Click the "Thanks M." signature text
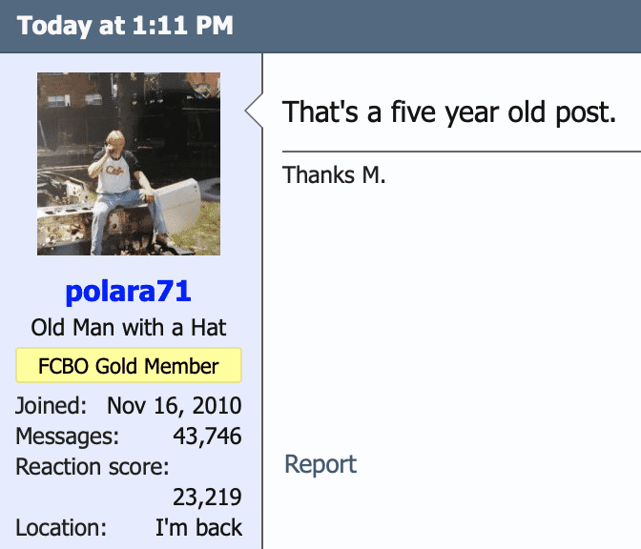 334,174
